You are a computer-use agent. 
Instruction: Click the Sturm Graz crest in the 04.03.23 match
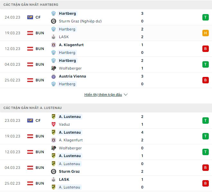tap(54, 171)
